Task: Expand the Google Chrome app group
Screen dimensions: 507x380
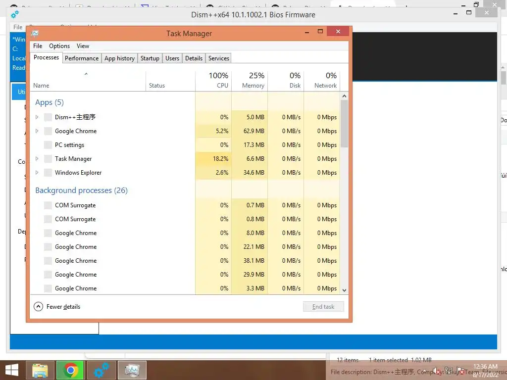Action: (37, 131)
